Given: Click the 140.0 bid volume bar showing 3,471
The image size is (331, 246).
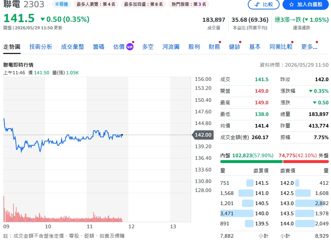Looking at the screenshot, I should pos(237,213).
